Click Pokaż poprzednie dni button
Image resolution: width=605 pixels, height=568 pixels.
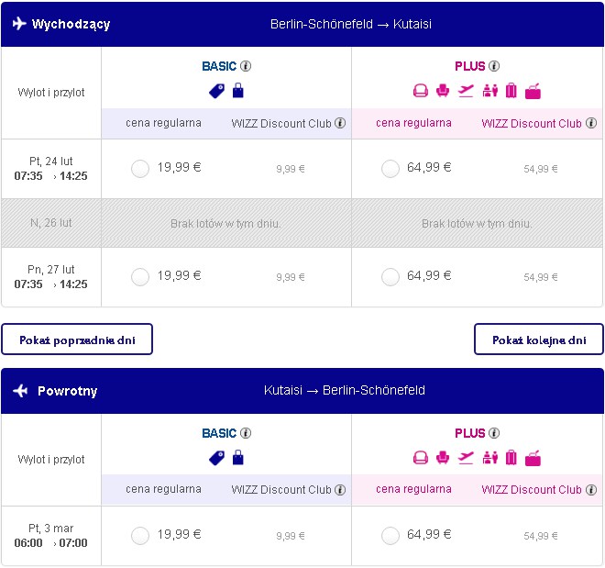(x=77, y=340)
